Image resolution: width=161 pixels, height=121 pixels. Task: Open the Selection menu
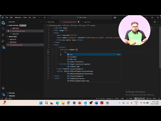tap(18, 17)
